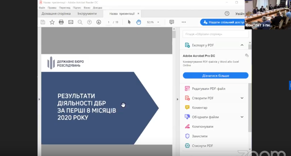291x156 pixels.
Task: Click the tools panel search field
Action: coord(216,34)
